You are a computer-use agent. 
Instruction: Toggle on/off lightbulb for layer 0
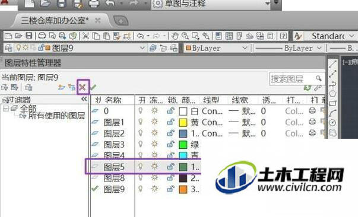click(x=141, y=111)
